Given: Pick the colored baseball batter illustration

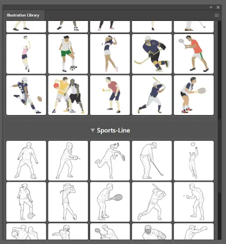Looking at the screenshot, I should click(152, 95).
